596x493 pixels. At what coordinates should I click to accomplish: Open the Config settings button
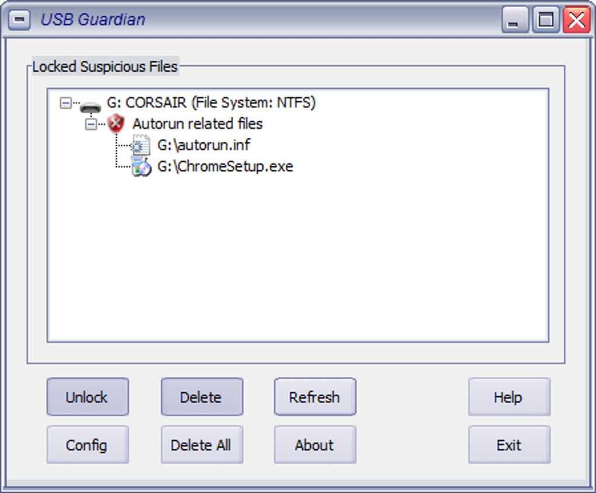coord(87,445)
